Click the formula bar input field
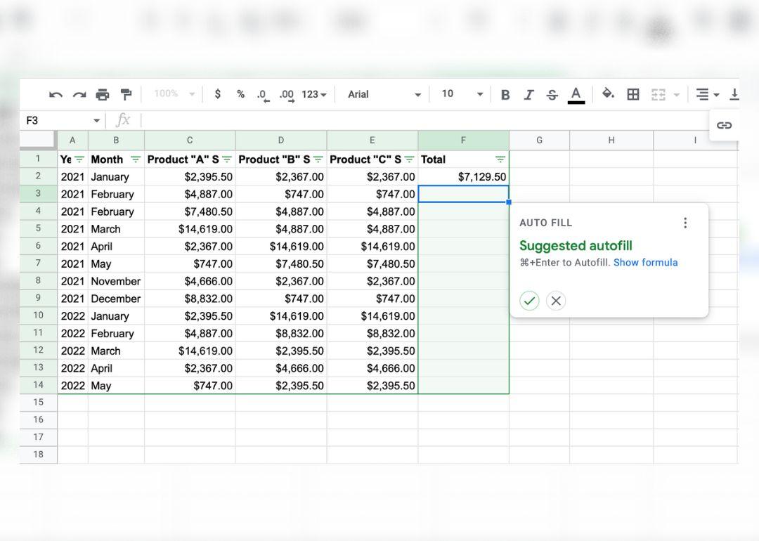759x541 pixels. 422,120
